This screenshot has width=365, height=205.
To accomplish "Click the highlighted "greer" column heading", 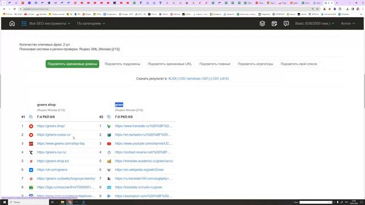I will [119, 105].
